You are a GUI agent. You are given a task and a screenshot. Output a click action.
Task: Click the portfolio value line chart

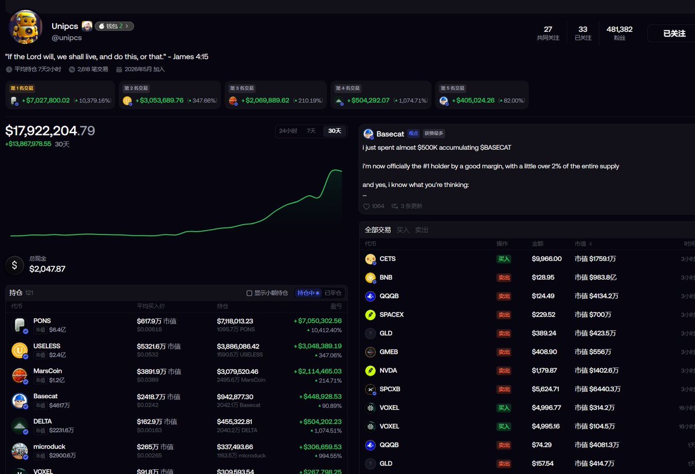177,204
